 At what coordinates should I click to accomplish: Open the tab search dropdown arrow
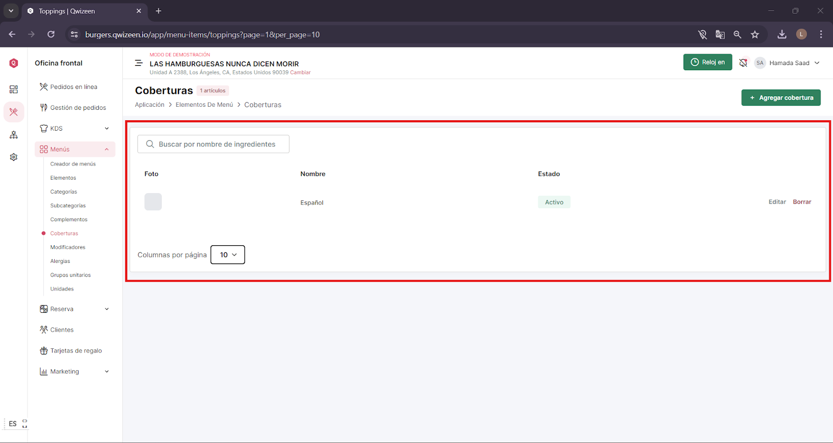(x=11, y=11)
